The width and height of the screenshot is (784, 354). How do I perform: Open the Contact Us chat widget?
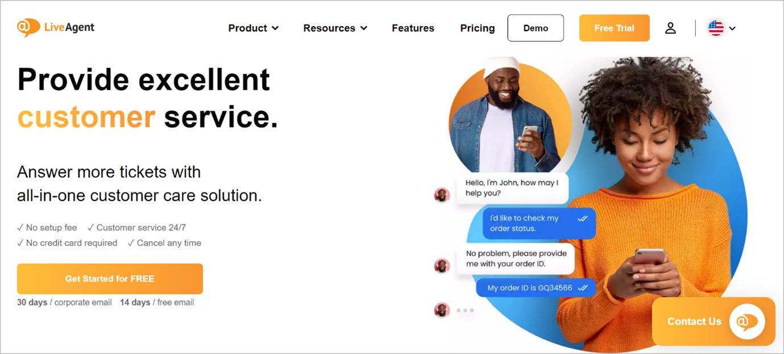coord(714,322)
